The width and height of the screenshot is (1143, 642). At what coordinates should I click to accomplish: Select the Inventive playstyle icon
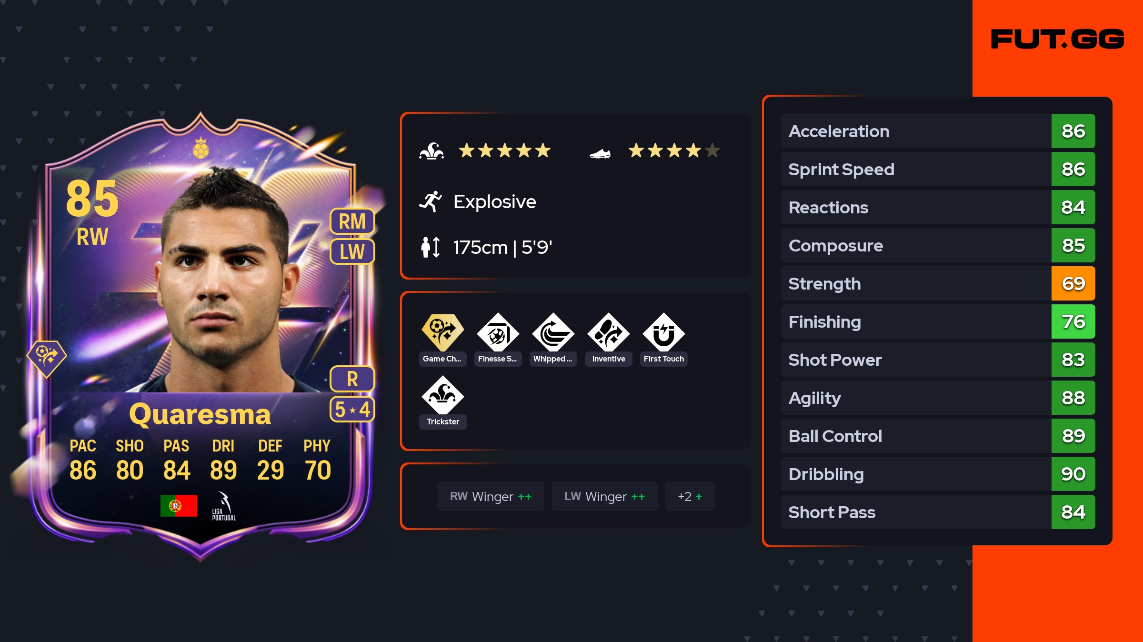click(608, 332)
